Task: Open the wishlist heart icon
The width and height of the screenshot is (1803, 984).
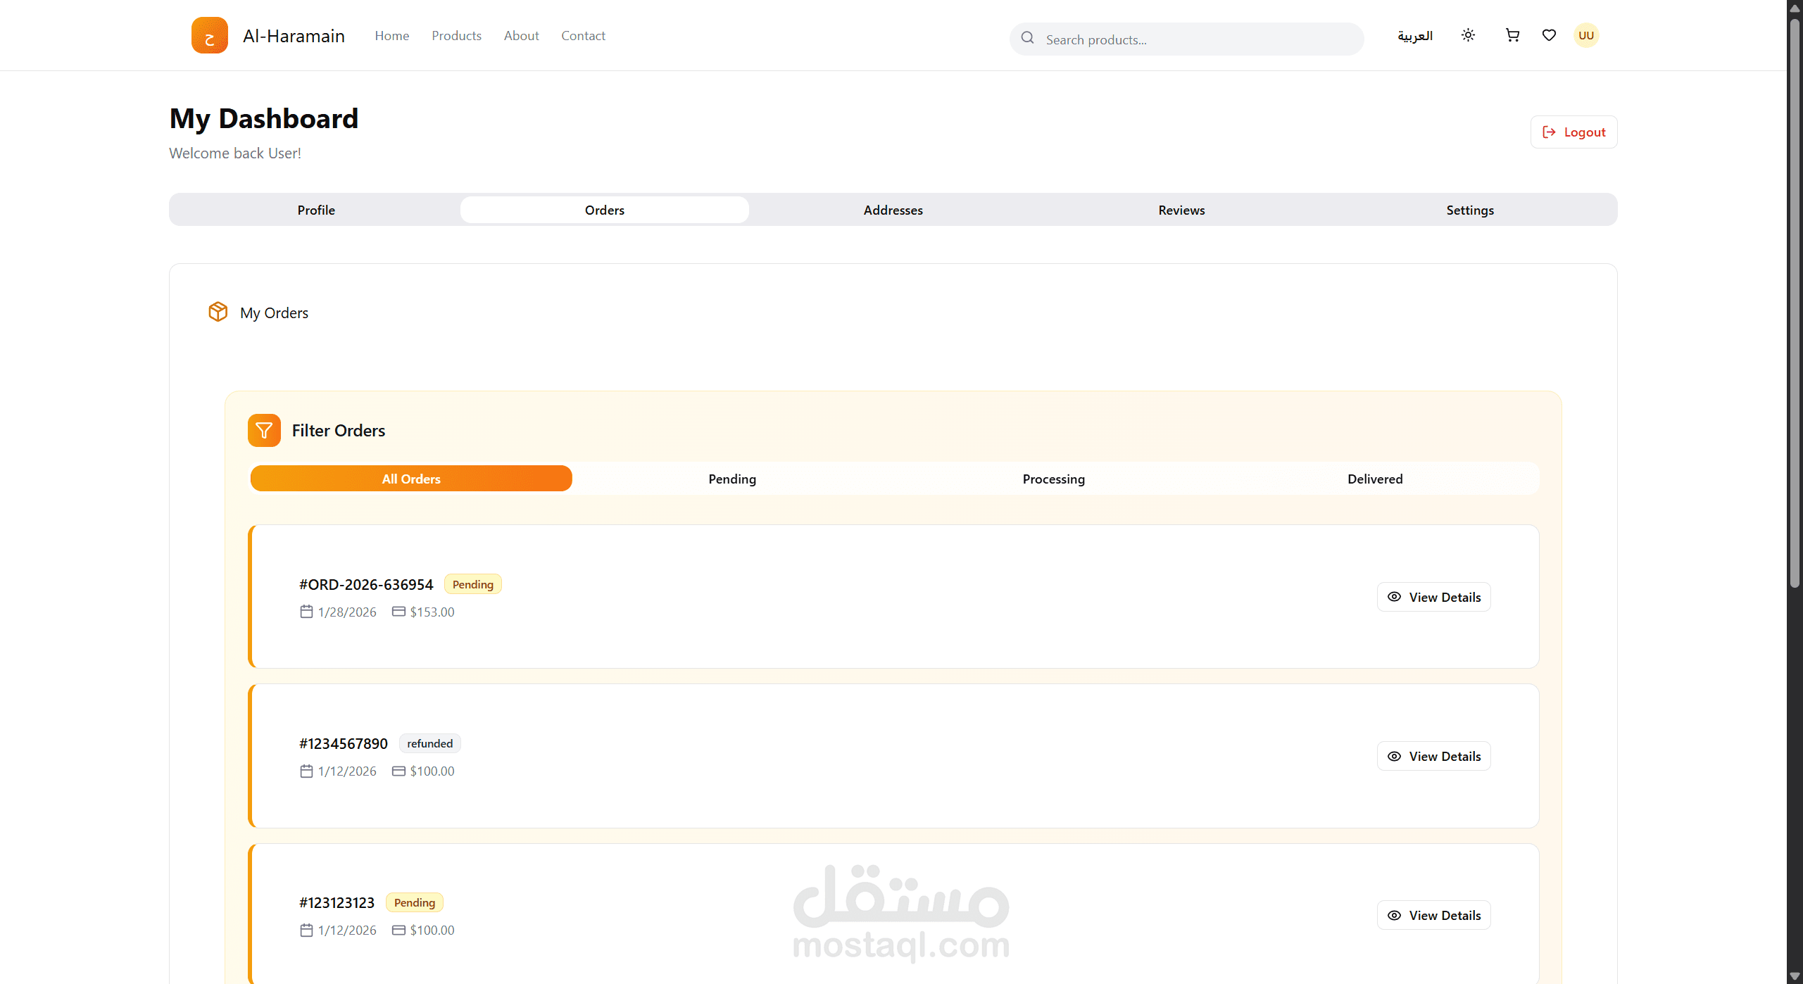Action: pyautogui.click(x=1549, y=35)
